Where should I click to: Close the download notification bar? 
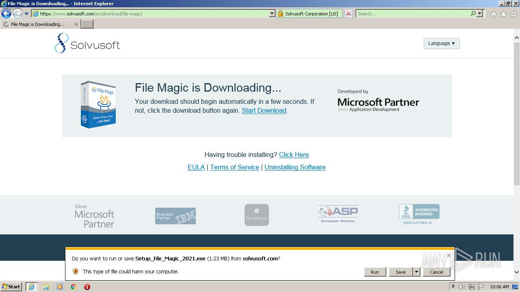(x=448, y=255)
